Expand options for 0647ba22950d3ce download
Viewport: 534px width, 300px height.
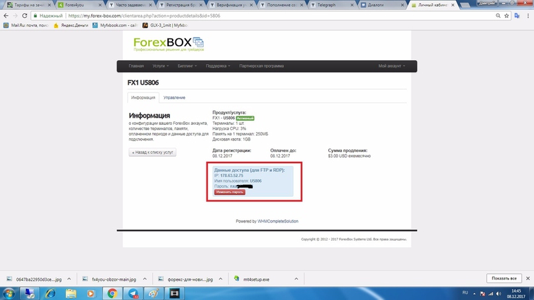(69, 279)
